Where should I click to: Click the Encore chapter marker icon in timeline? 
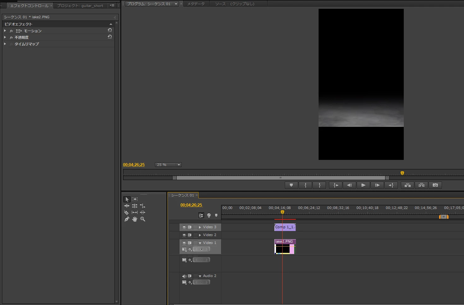209,216
